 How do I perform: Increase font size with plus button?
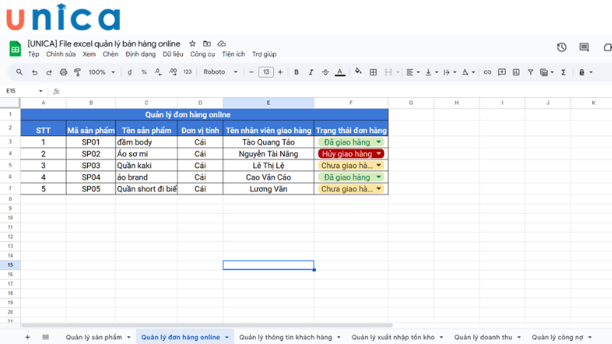pos(280,72)
